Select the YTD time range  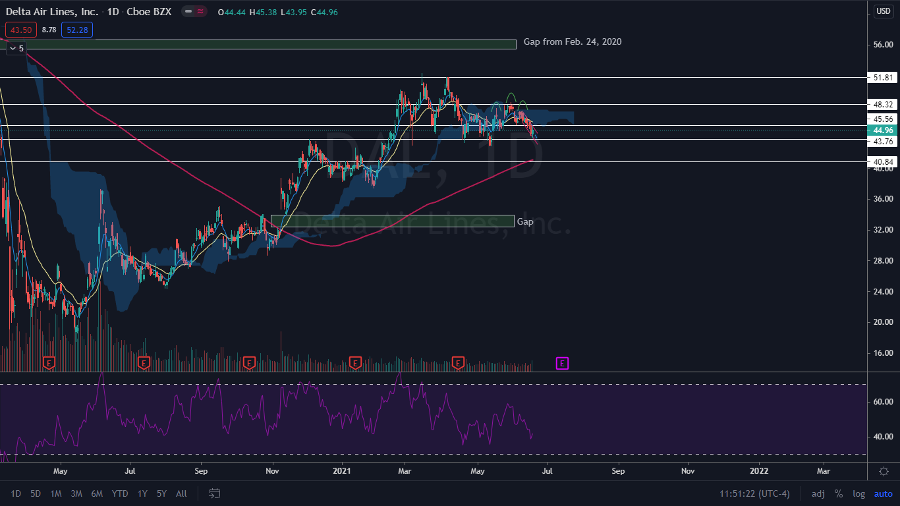click(x=120, y=493)
